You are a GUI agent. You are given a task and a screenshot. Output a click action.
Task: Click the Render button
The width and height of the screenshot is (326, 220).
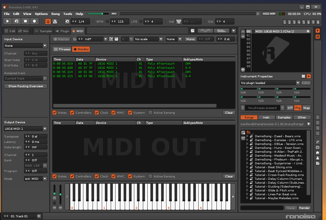click(x=304, y=208)
